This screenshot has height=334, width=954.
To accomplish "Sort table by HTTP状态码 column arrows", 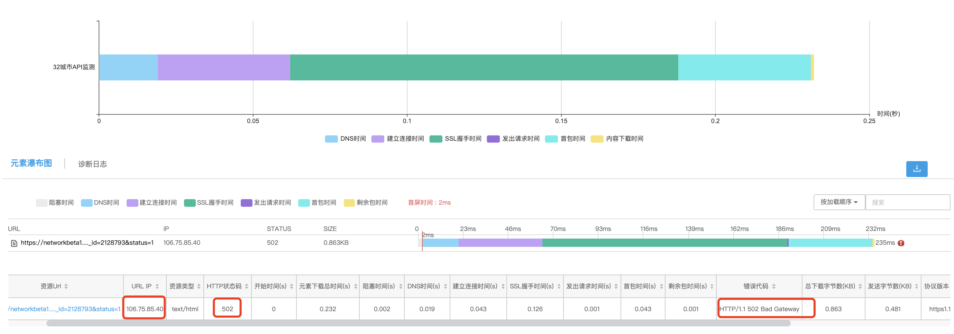I will click(x=247, y=286).
